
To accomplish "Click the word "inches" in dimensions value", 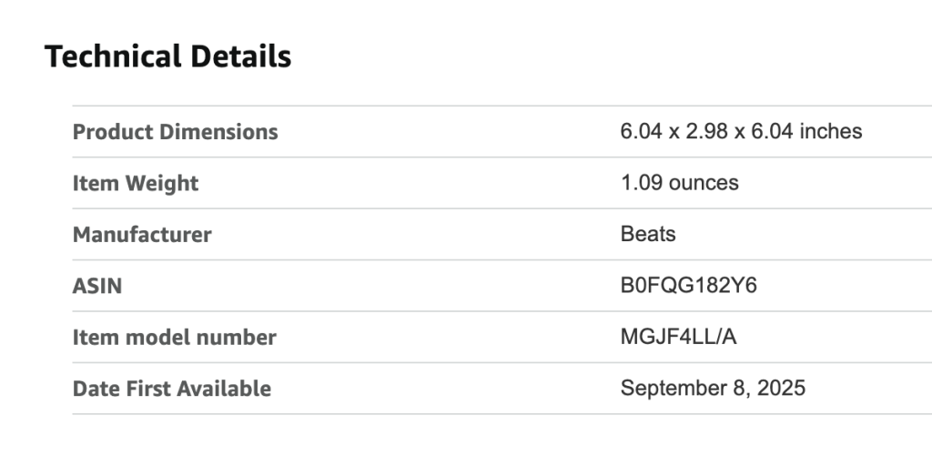I will (832, 131).
